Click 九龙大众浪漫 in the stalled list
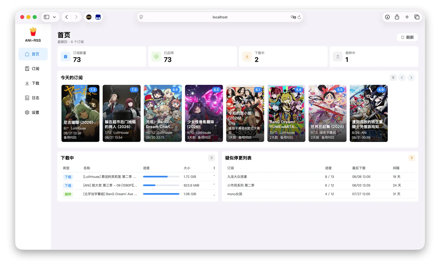 [x=237, y=177]
